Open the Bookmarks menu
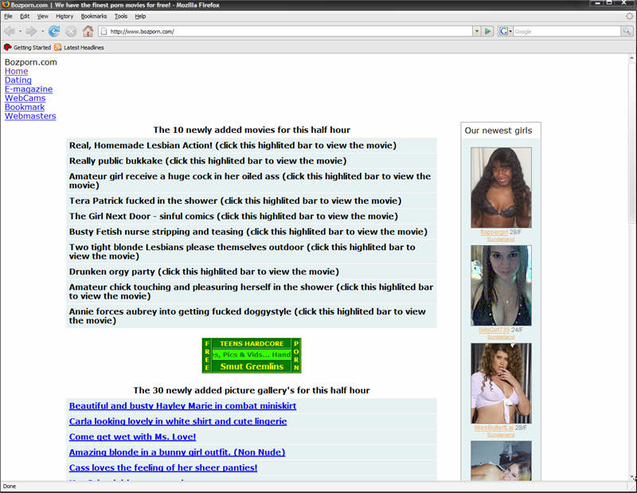The height and width of the screenshot is (493, 637). 93,16
